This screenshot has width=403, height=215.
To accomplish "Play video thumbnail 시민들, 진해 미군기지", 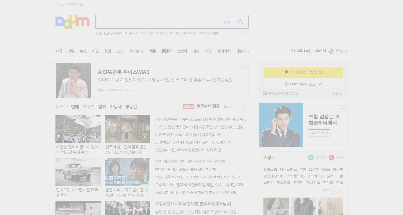I will (x=78, y=129).
